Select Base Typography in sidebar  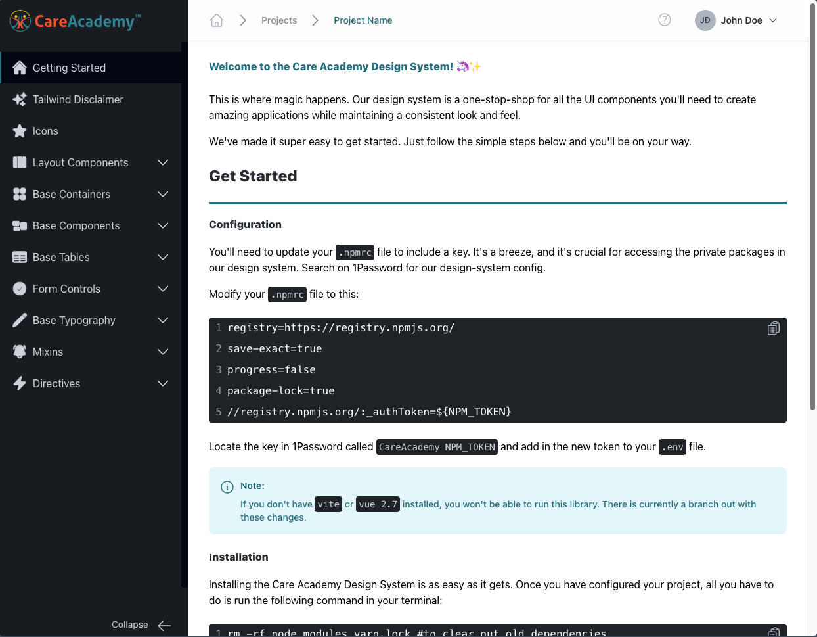tap(91, 320)
